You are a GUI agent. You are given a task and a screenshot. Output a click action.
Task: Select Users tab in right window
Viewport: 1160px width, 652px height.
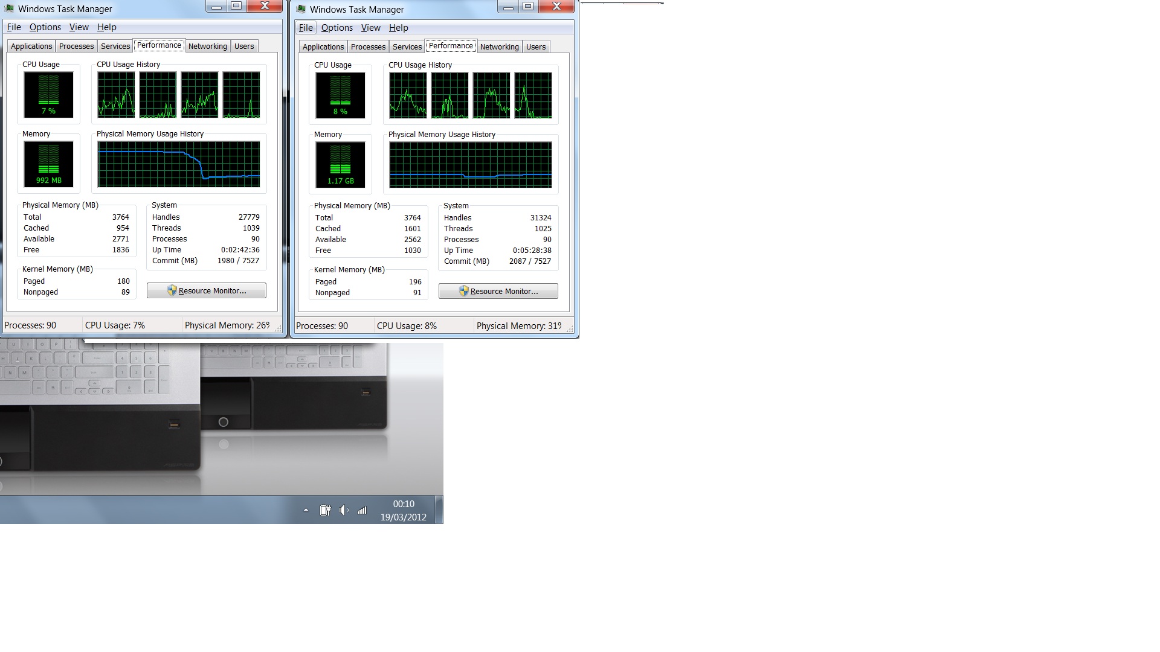pos(535,47)
